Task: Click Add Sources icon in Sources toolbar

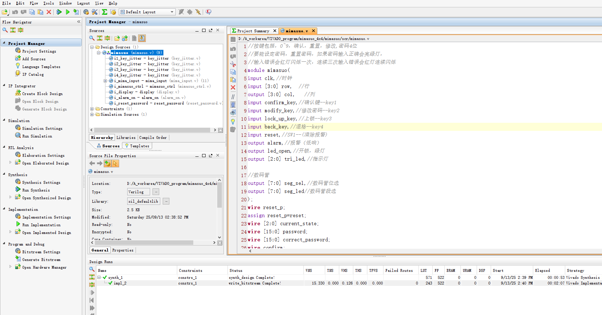Action: coord(125,38)
